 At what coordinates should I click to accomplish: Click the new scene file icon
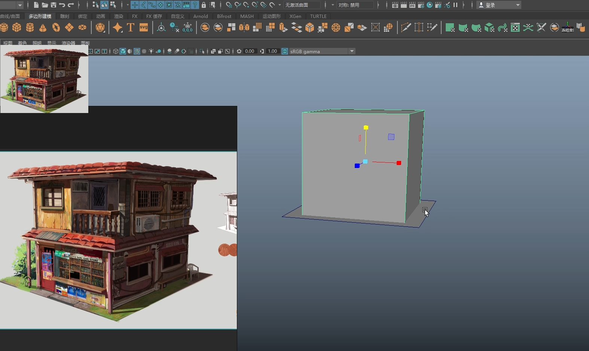36,5
